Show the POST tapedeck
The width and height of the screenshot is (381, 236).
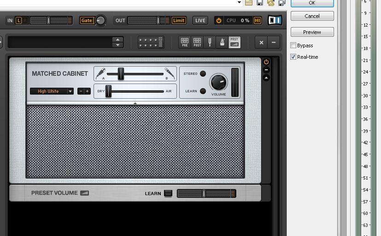[197, 42]
